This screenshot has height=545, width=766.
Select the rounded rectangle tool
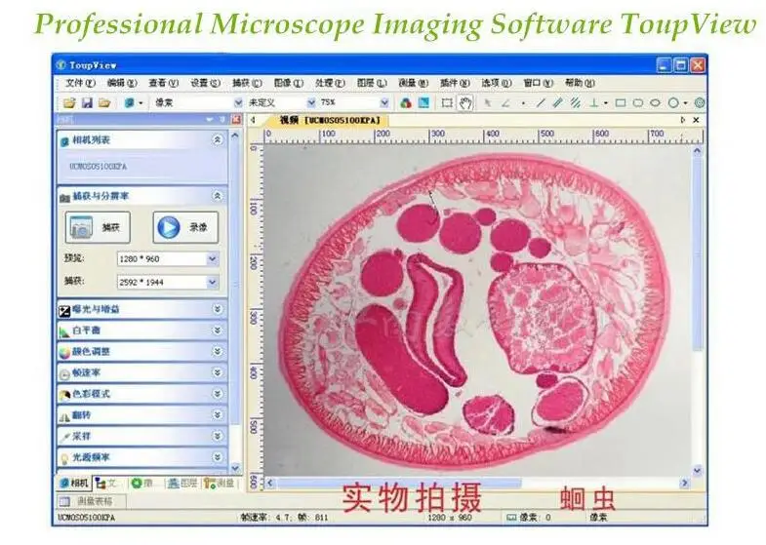[638, 103]
